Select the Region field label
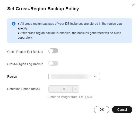139x121 pixels. (x=12, y=77)
